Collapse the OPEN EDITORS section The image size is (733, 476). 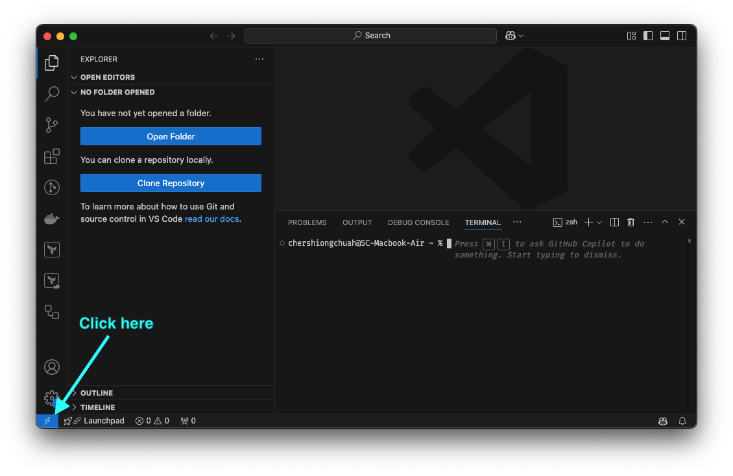171,77
